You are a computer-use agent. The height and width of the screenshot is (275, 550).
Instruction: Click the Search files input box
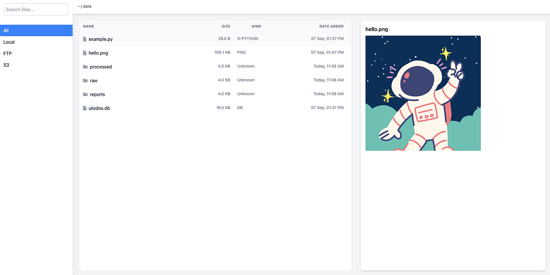(35, 9)
